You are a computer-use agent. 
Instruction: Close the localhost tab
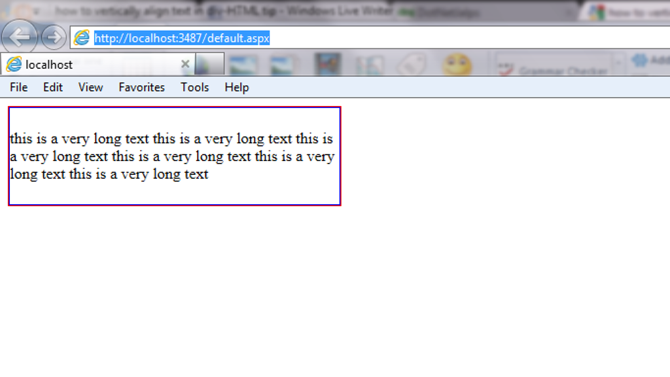[185, 64]
